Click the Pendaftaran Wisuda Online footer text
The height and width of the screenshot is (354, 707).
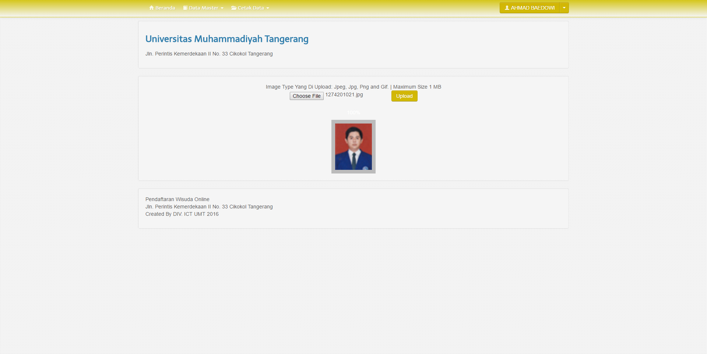coord(177,199)
